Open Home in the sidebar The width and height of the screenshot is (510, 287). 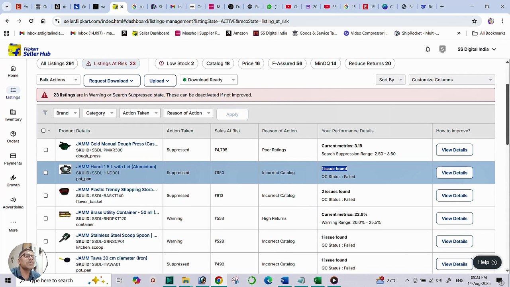click(x=13, y=71)
